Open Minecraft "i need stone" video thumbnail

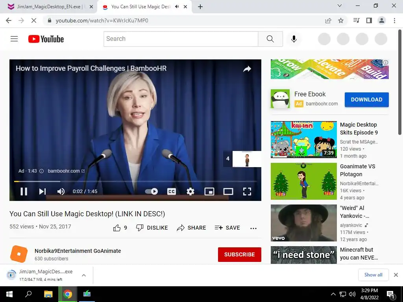(303, 255)
